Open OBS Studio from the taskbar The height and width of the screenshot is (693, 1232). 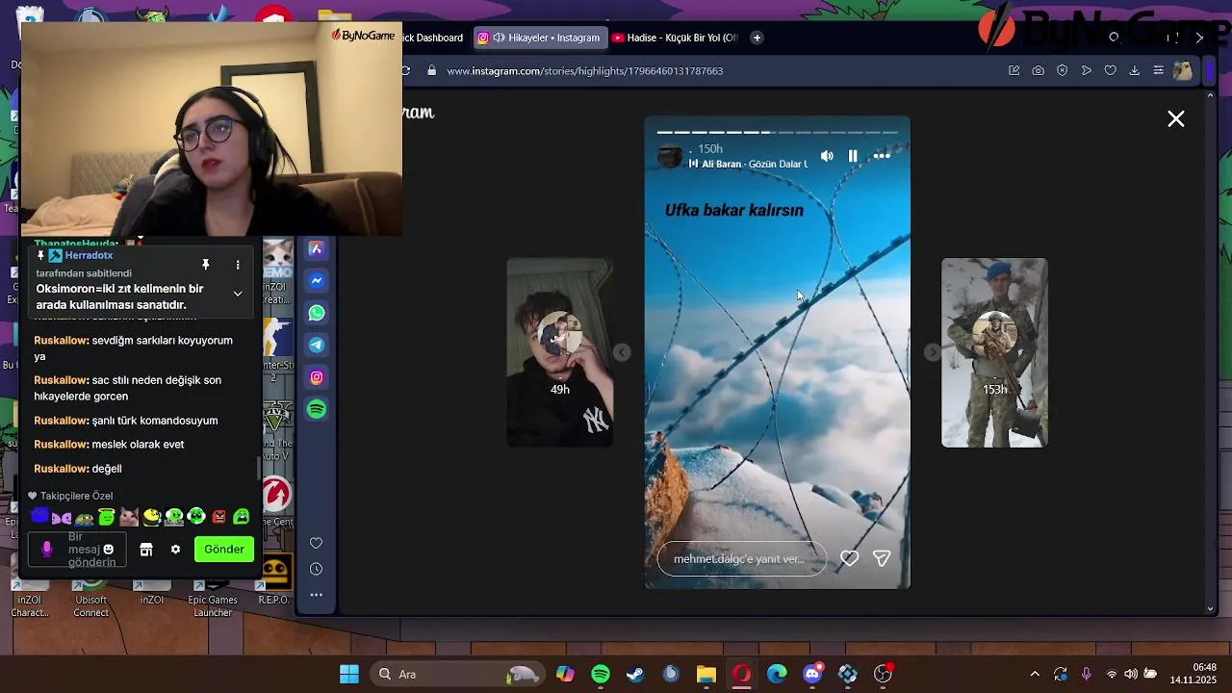coord(883,674)
